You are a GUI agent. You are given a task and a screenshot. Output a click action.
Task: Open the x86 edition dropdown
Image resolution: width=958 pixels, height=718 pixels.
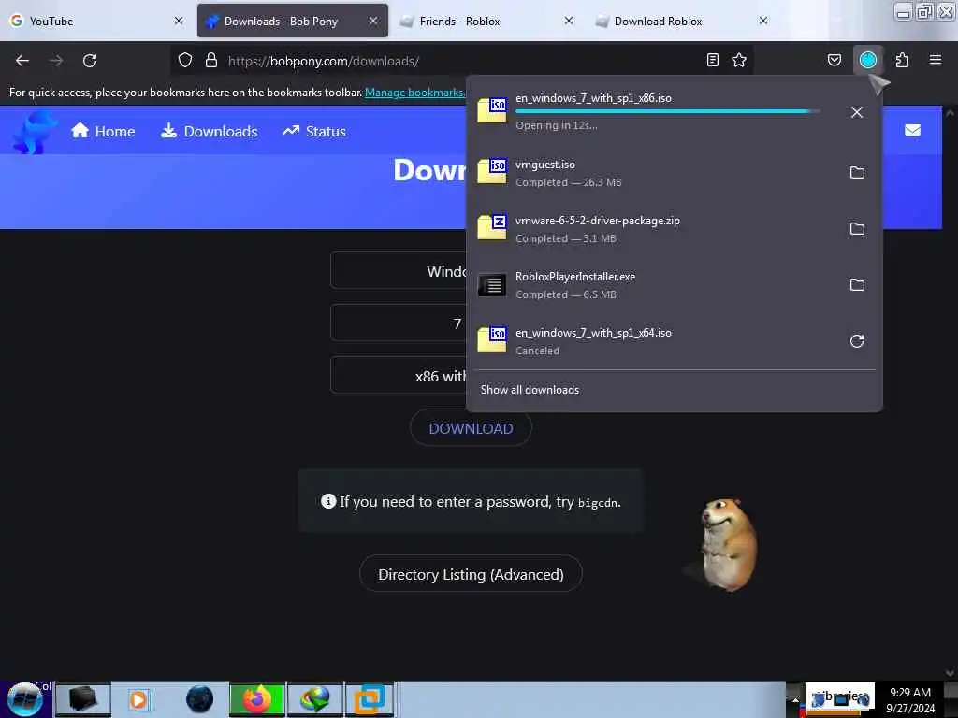[x=399, y=376]
